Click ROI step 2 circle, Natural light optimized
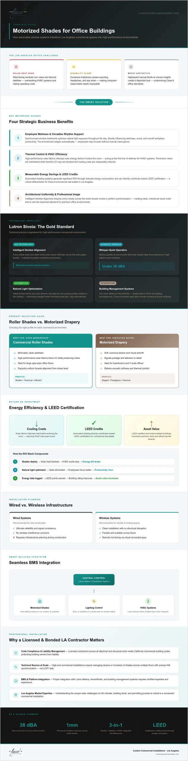The image size is (188, 761). pos(15,470)
